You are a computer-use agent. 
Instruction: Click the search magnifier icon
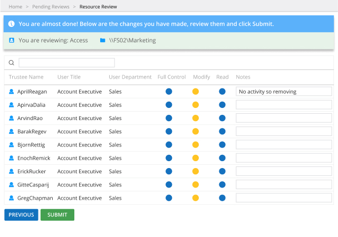12,63
